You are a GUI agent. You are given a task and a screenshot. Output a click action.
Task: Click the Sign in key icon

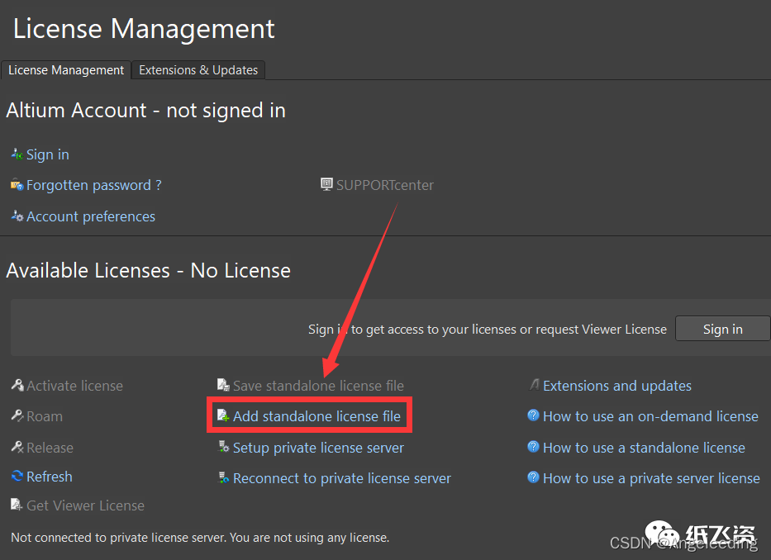click(x=17, y=154)
